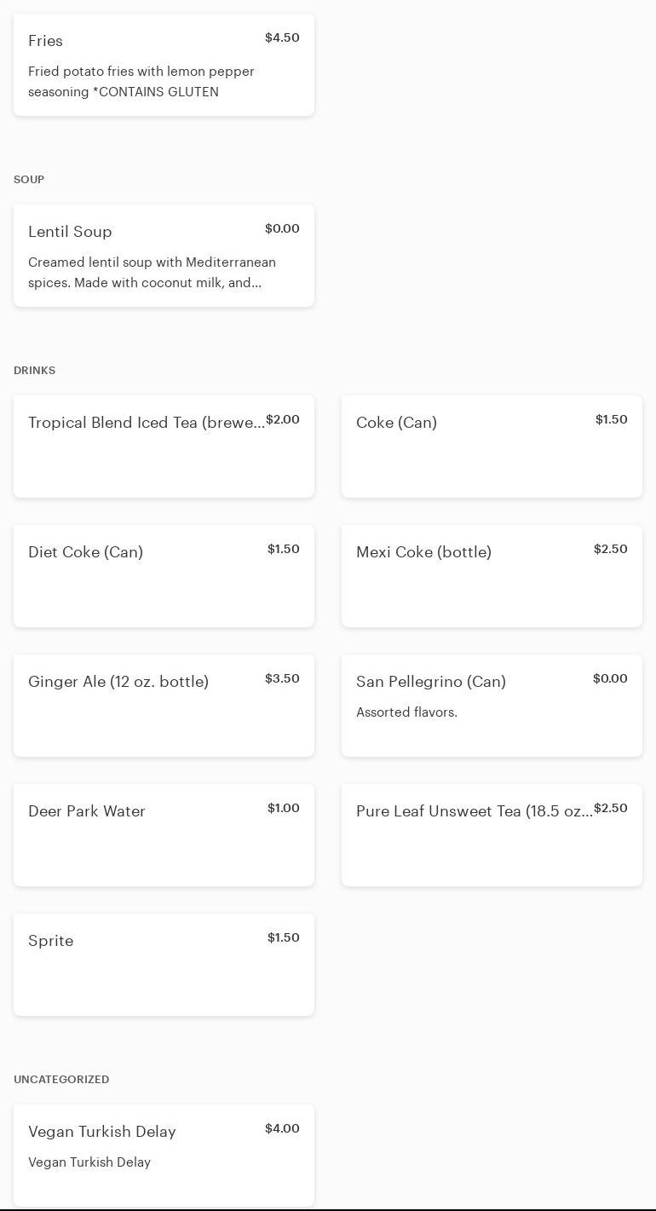Choose Deer Park Water item
The image size is (656, 1211).
coord(164,835)
